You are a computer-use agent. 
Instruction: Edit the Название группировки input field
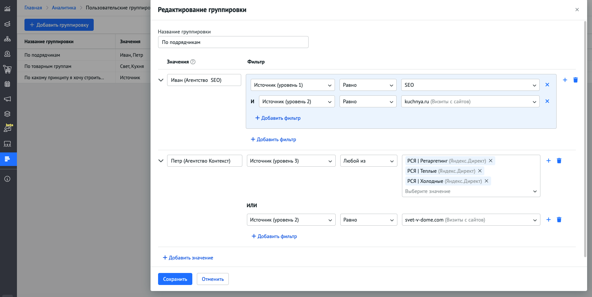tap(233, 42)
